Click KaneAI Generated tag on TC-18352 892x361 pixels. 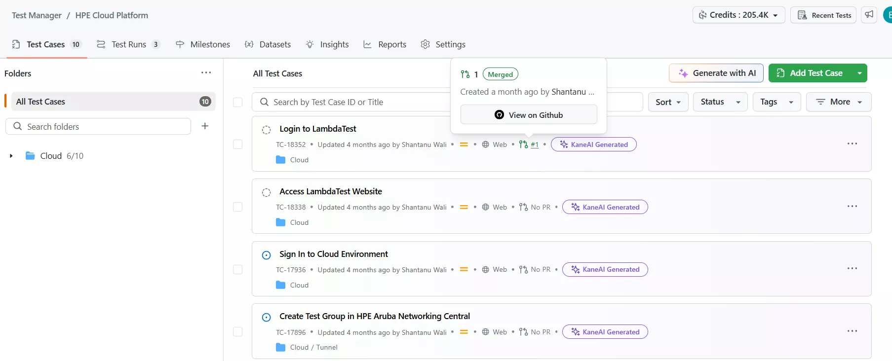593,144
